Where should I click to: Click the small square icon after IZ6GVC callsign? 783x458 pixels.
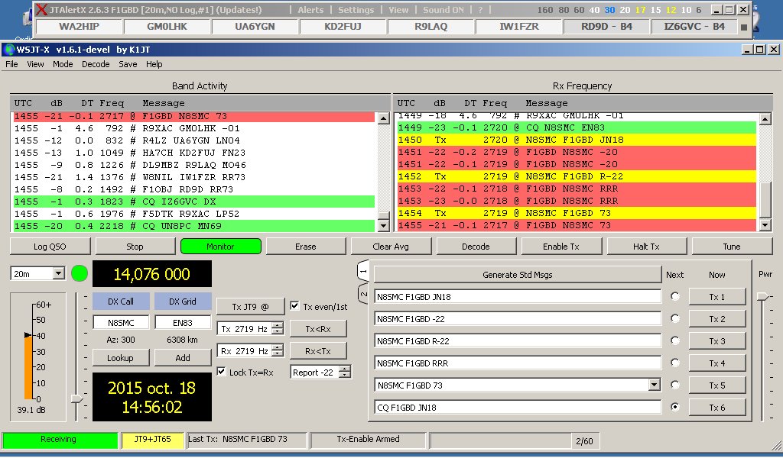pos(744,27)
